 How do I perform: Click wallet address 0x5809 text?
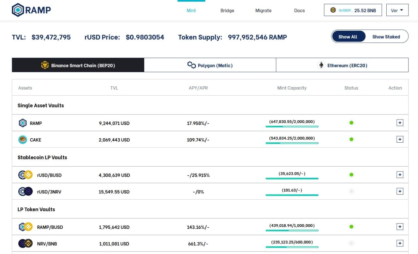346,10
